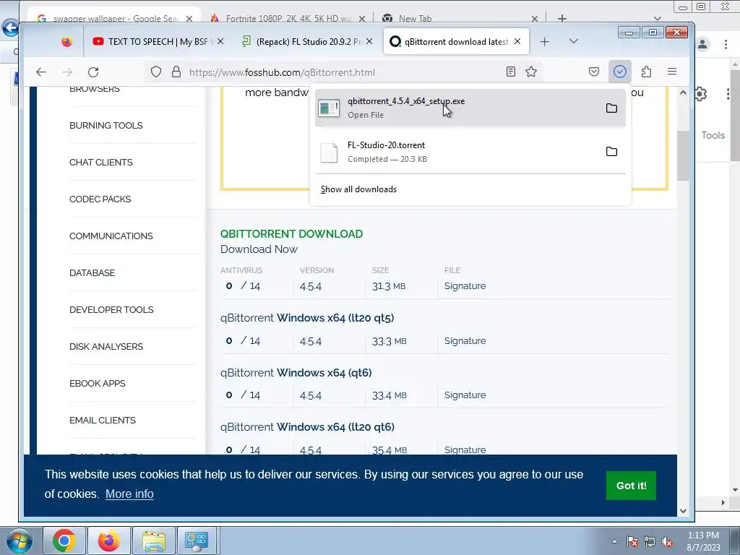Switch to New Tab in Chrome window

(416, 18)
